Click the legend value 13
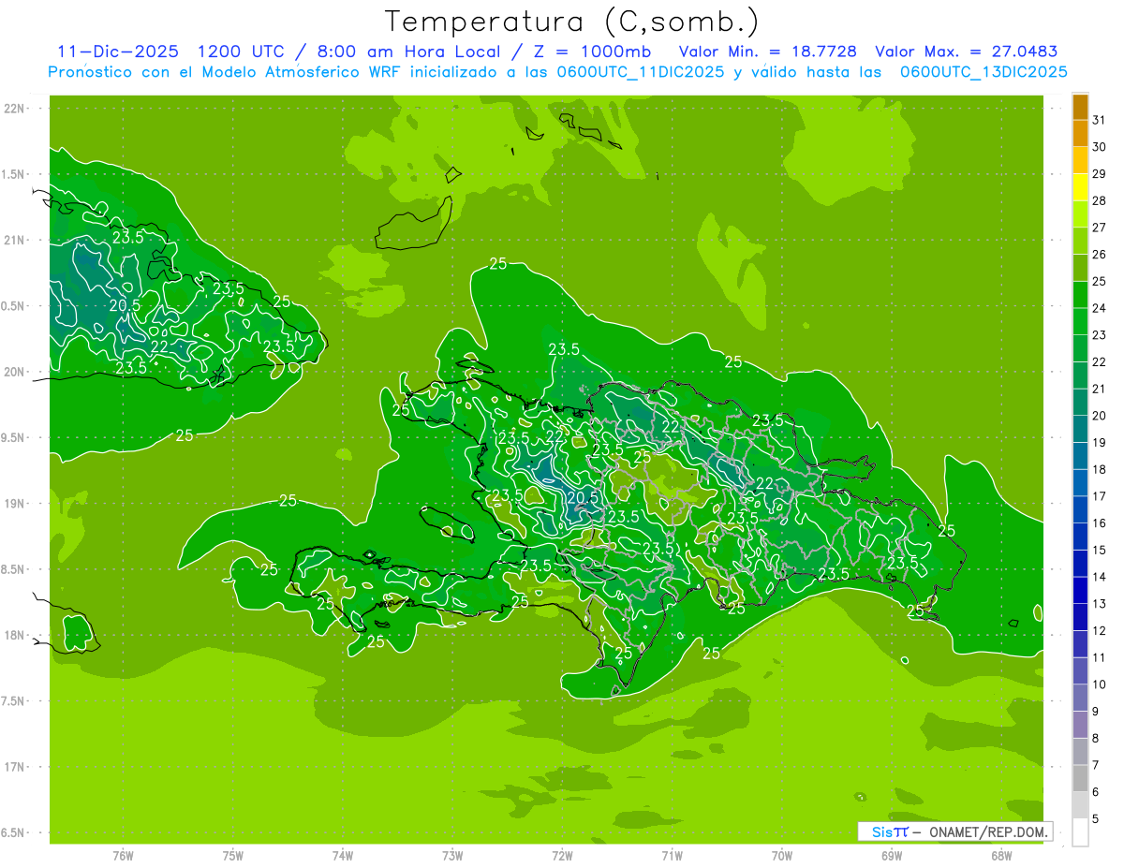The height and width of the screenshot is (868, 1124). [1100, 604]
